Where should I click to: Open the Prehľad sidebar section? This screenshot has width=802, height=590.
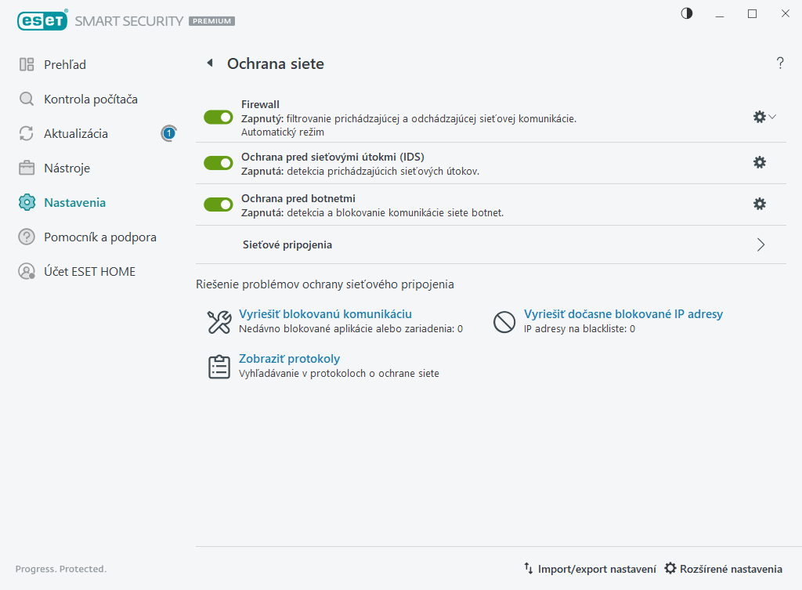(65, 65)
